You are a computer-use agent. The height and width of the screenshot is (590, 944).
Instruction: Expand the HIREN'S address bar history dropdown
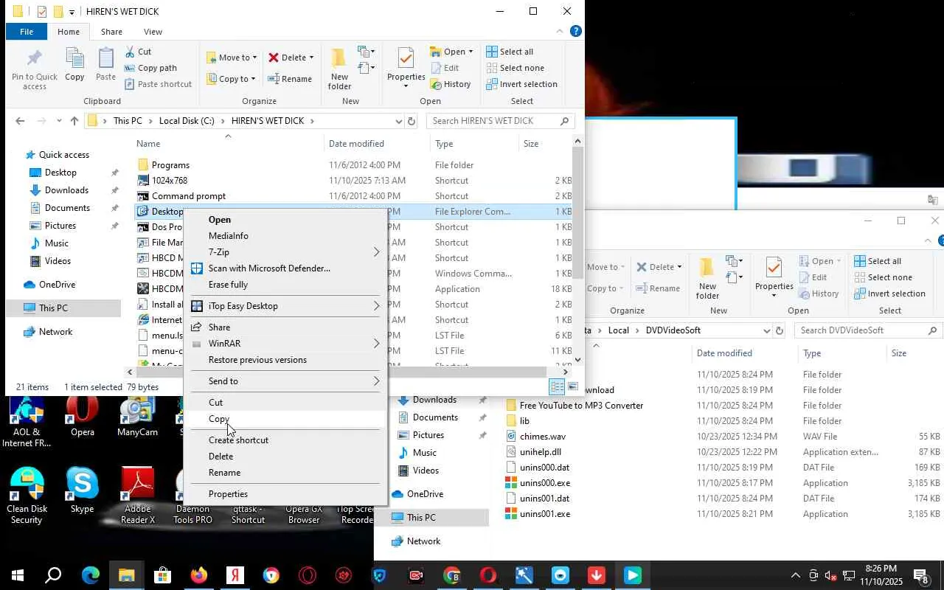click(x=399, y=121)
